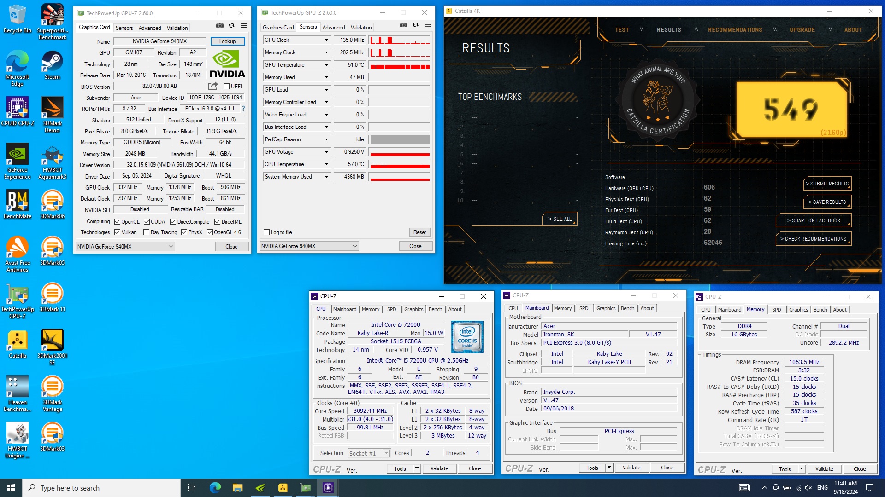The height and width of the screenshot is (497, 885).
Task: Click System Memory Used sensor graph
Action: click(x=400, y=177)
